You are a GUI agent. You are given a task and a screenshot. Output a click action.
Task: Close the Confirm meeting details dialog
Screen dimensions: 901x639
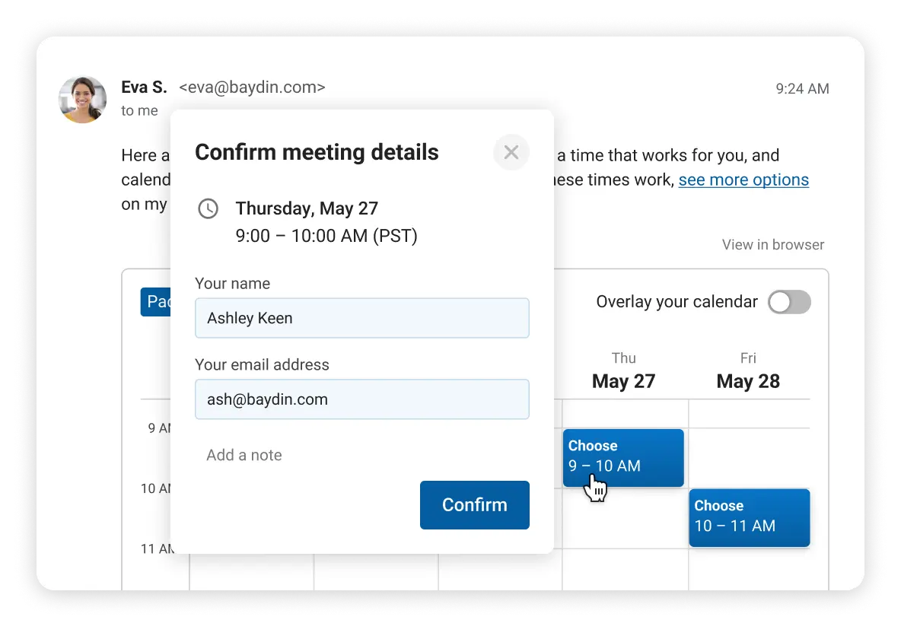point(511,152)
